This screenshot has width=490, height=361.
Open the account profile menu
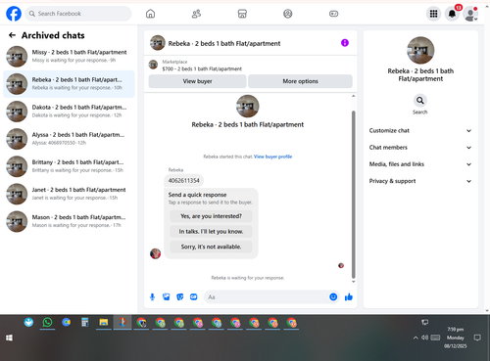470,14
